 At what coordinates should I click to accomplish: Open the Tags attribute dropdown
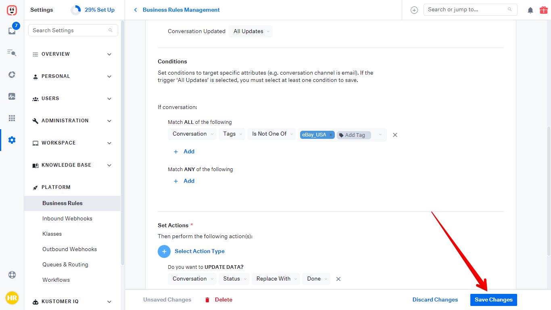pos(232,134)
